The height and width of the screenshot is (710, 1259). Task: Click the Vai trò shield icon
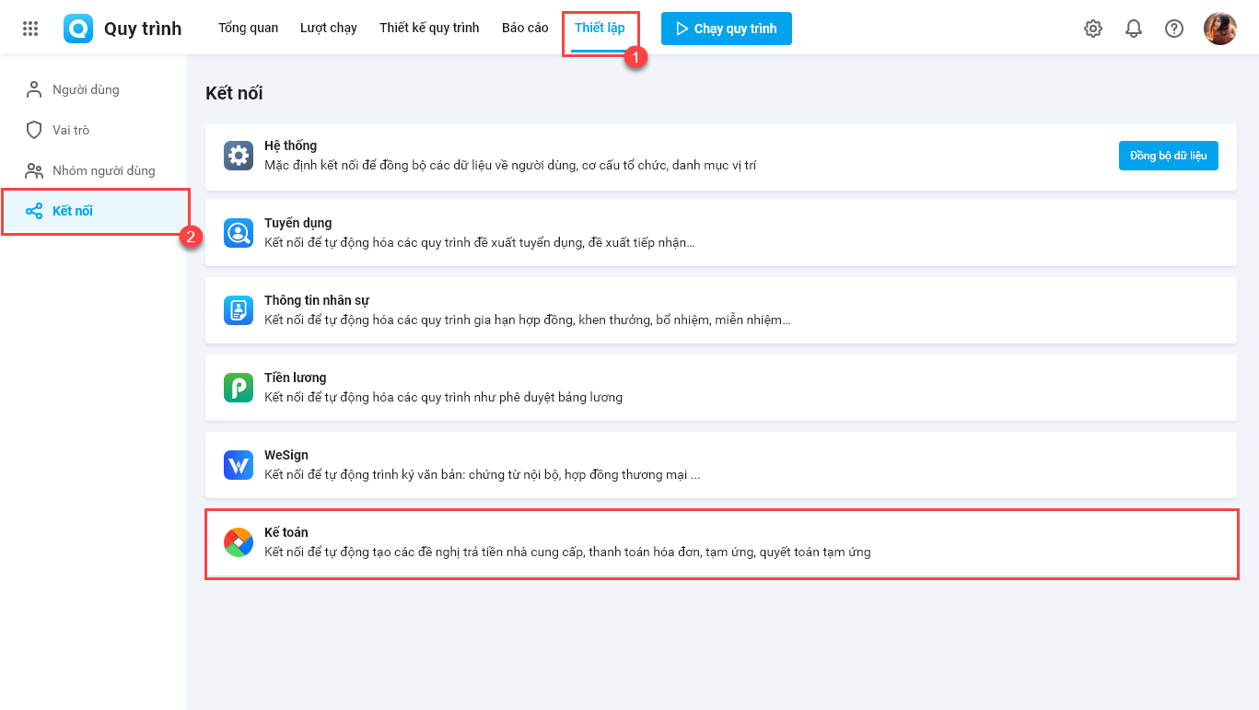(x=34, y=130)
